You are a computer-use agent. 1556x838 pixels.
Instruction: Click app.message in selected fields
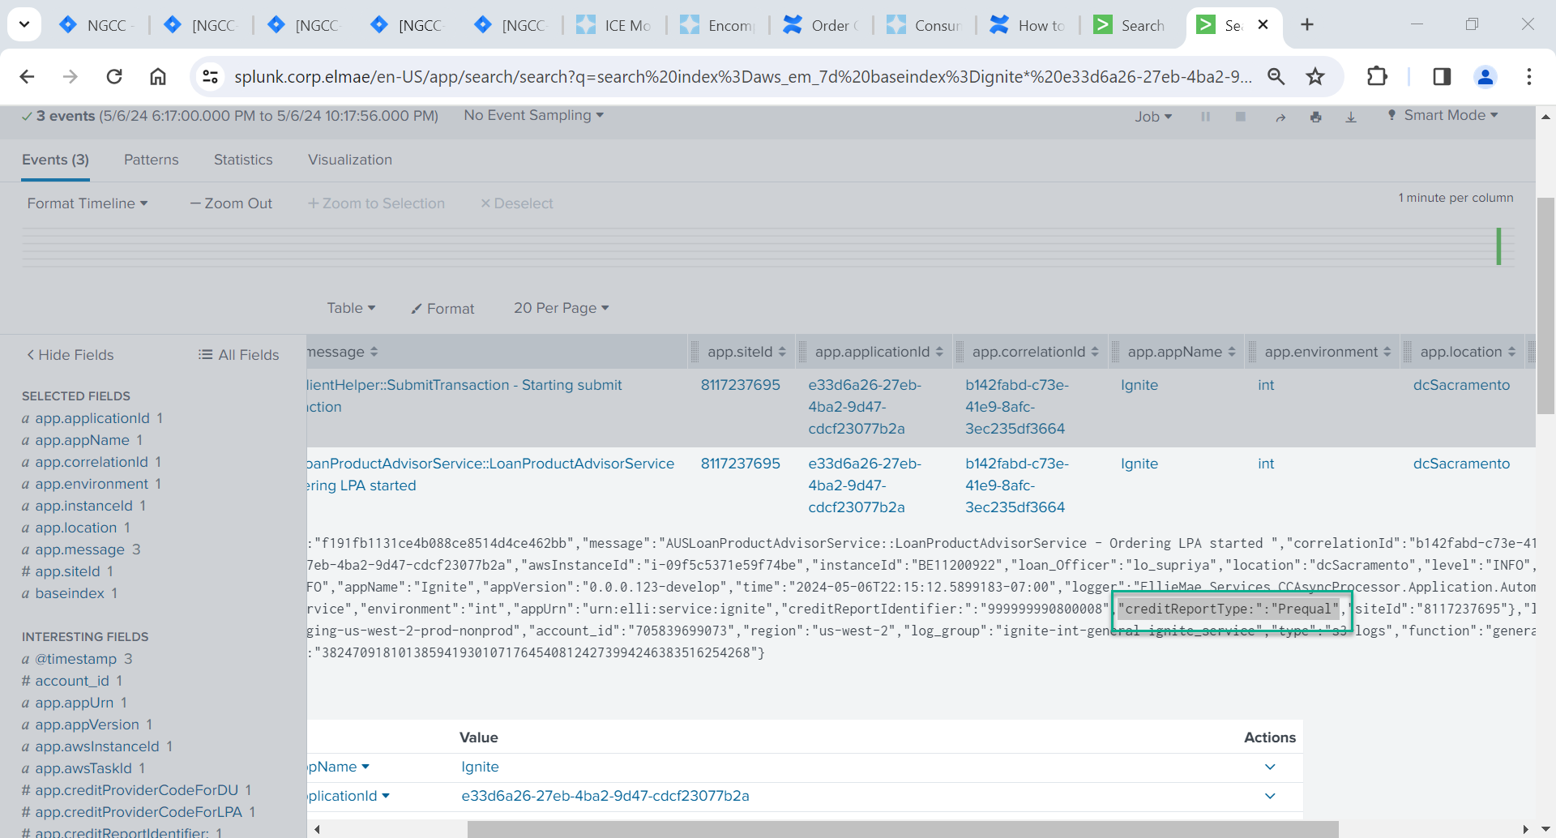[80, 549]
